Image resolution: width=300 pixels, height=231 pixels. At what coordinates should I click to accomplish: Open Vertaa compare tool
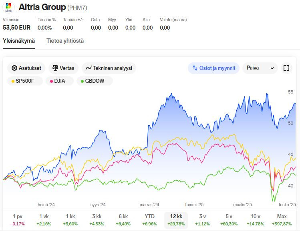click(x=63, y=68)
